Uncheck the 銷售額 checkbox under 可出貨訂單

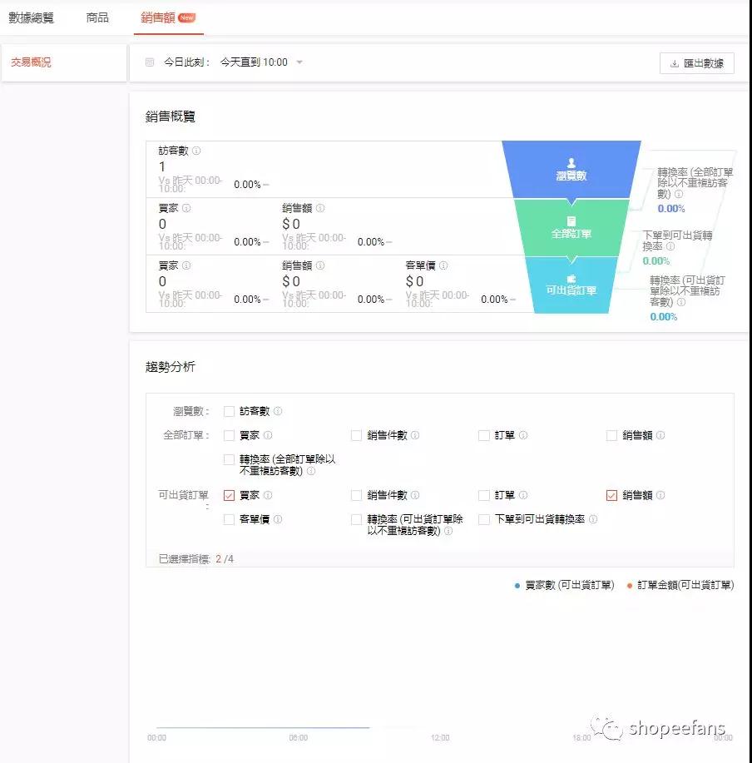pos(611,495)
